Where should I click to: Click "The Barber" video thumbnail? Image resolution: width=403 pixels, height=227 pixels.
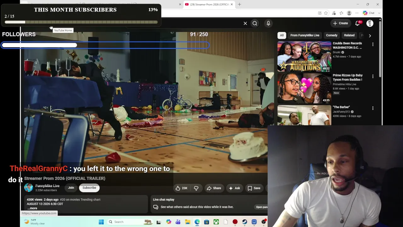click(304, 115)
